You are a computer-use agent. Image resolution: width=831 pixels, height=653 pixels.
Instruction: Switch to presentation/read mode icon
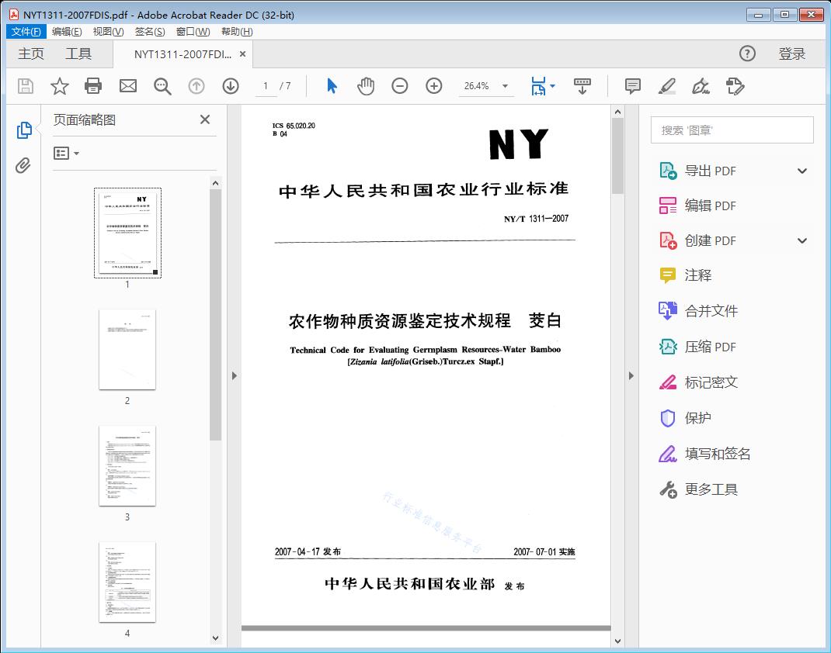click(x=582, y=86)
